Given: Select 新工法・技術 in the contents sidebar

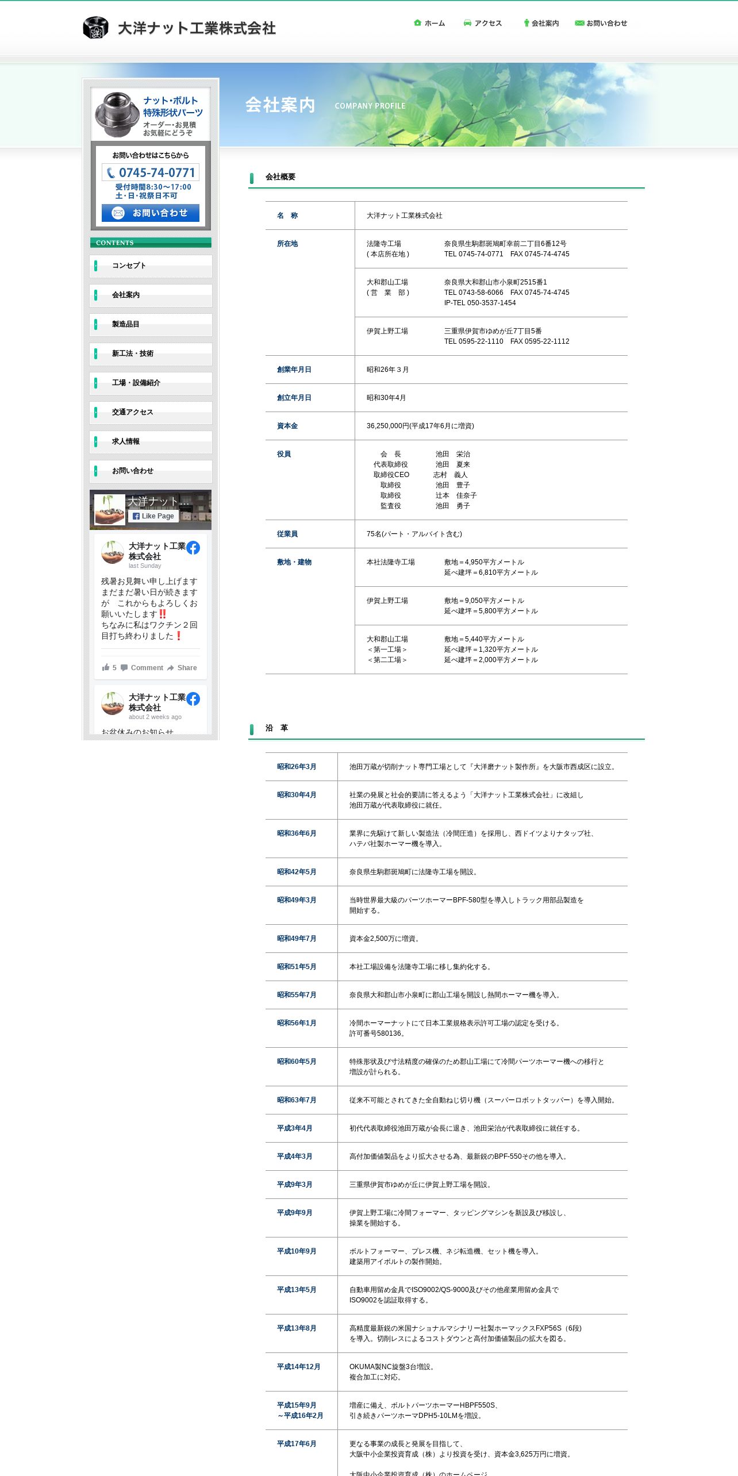Looking at the screenshot, I should pyautogui.click(x=151, y=354).
